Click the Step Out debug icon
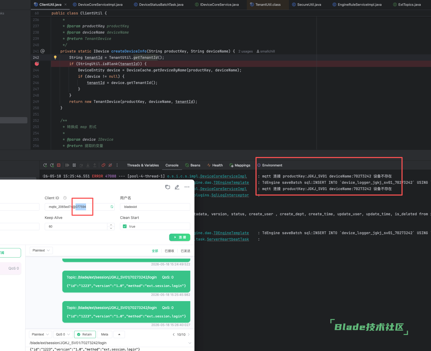The height and width of the screenshot is (351, 431). click(x=95, y=165)
